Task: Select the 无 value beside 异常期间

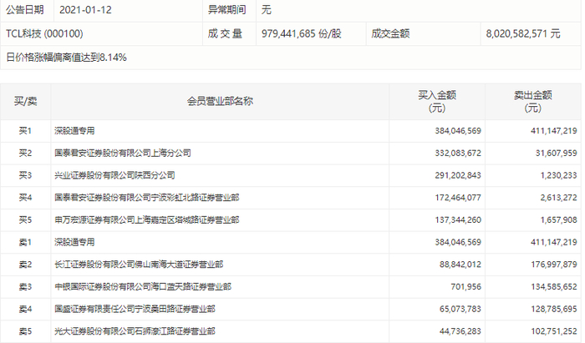Action: [266, 10]
